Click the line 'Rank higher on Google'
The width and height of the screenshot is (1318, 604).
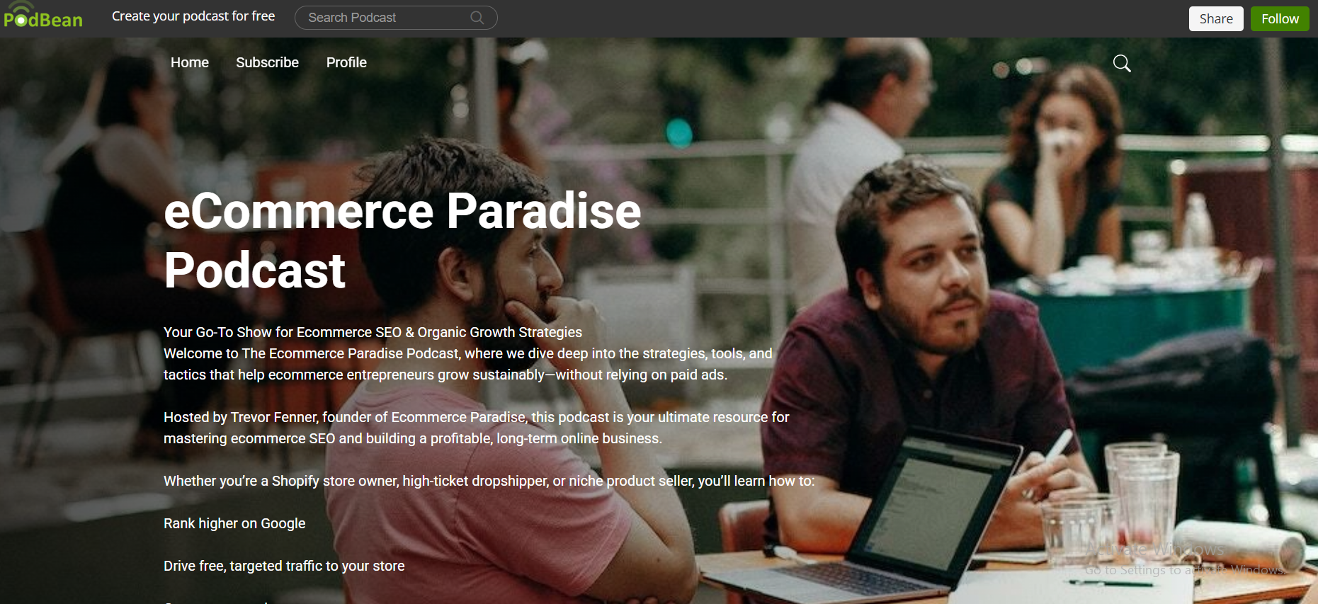234,523
